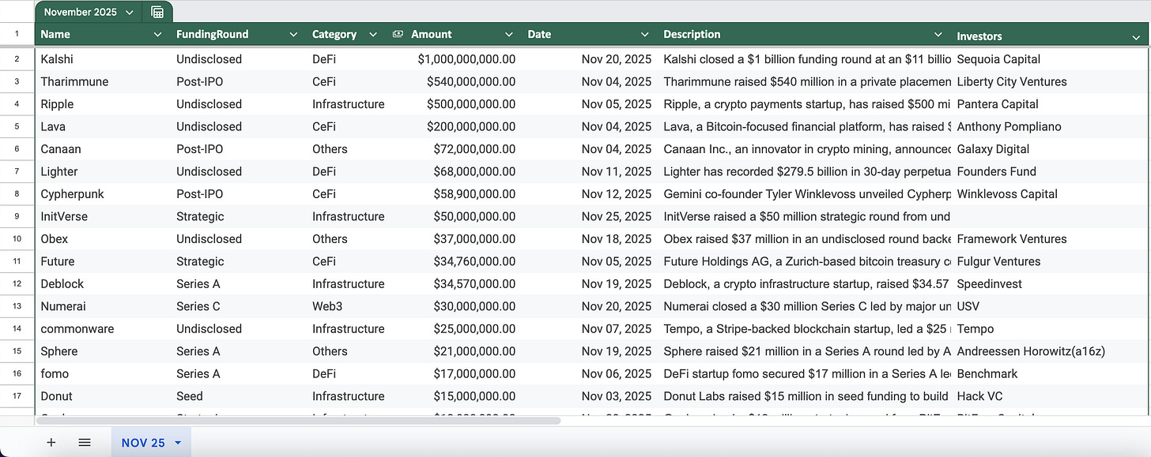Click the horizontal scrollbar thumb

(x=298, y=421)
